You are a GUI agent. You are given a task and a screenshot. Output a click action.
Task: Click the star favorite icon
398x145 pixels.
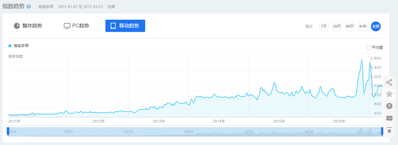point(389,94)
